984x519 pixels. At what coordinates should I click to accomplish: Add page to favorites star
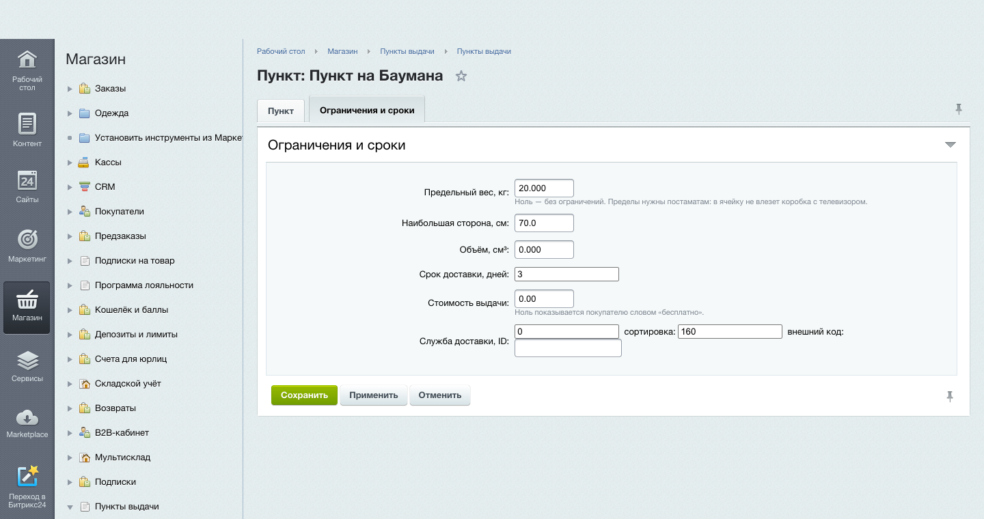461,76
